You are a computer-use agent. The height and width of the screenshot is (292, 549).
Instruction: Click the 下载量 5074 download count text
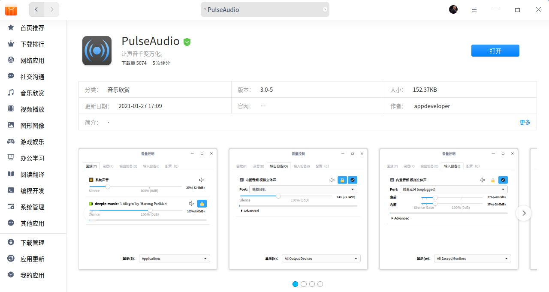(x=134, y=63)
